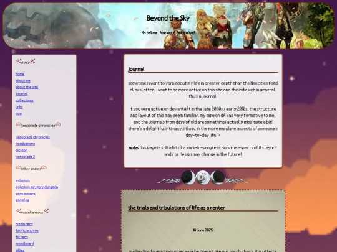Click the miscellaneous sidebar header
337x252 pixels.
point(32,212)
